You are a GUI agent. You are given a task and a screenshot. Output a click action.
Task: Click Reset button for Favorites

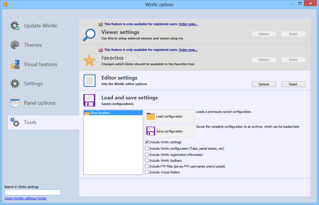293,60
